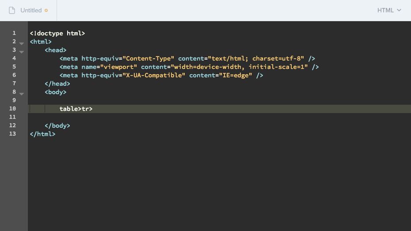Image resolution: width=411 pixels, height=231 pixels.
Task: Click the closing html tag
Action: [x=42, y=134]
